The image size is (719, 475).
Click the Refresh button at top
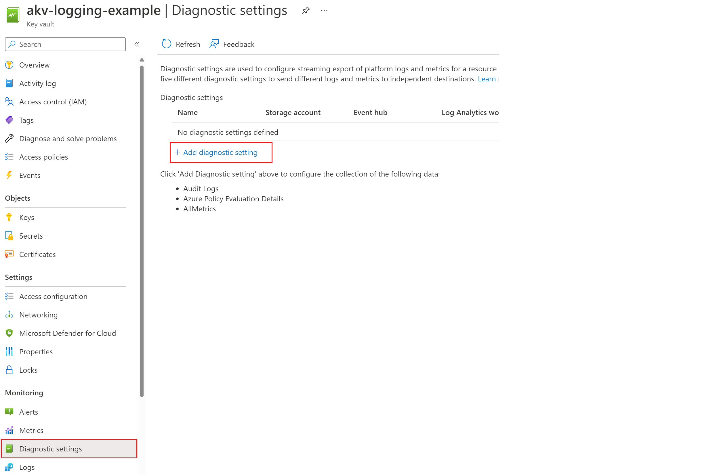pos(180,44)
